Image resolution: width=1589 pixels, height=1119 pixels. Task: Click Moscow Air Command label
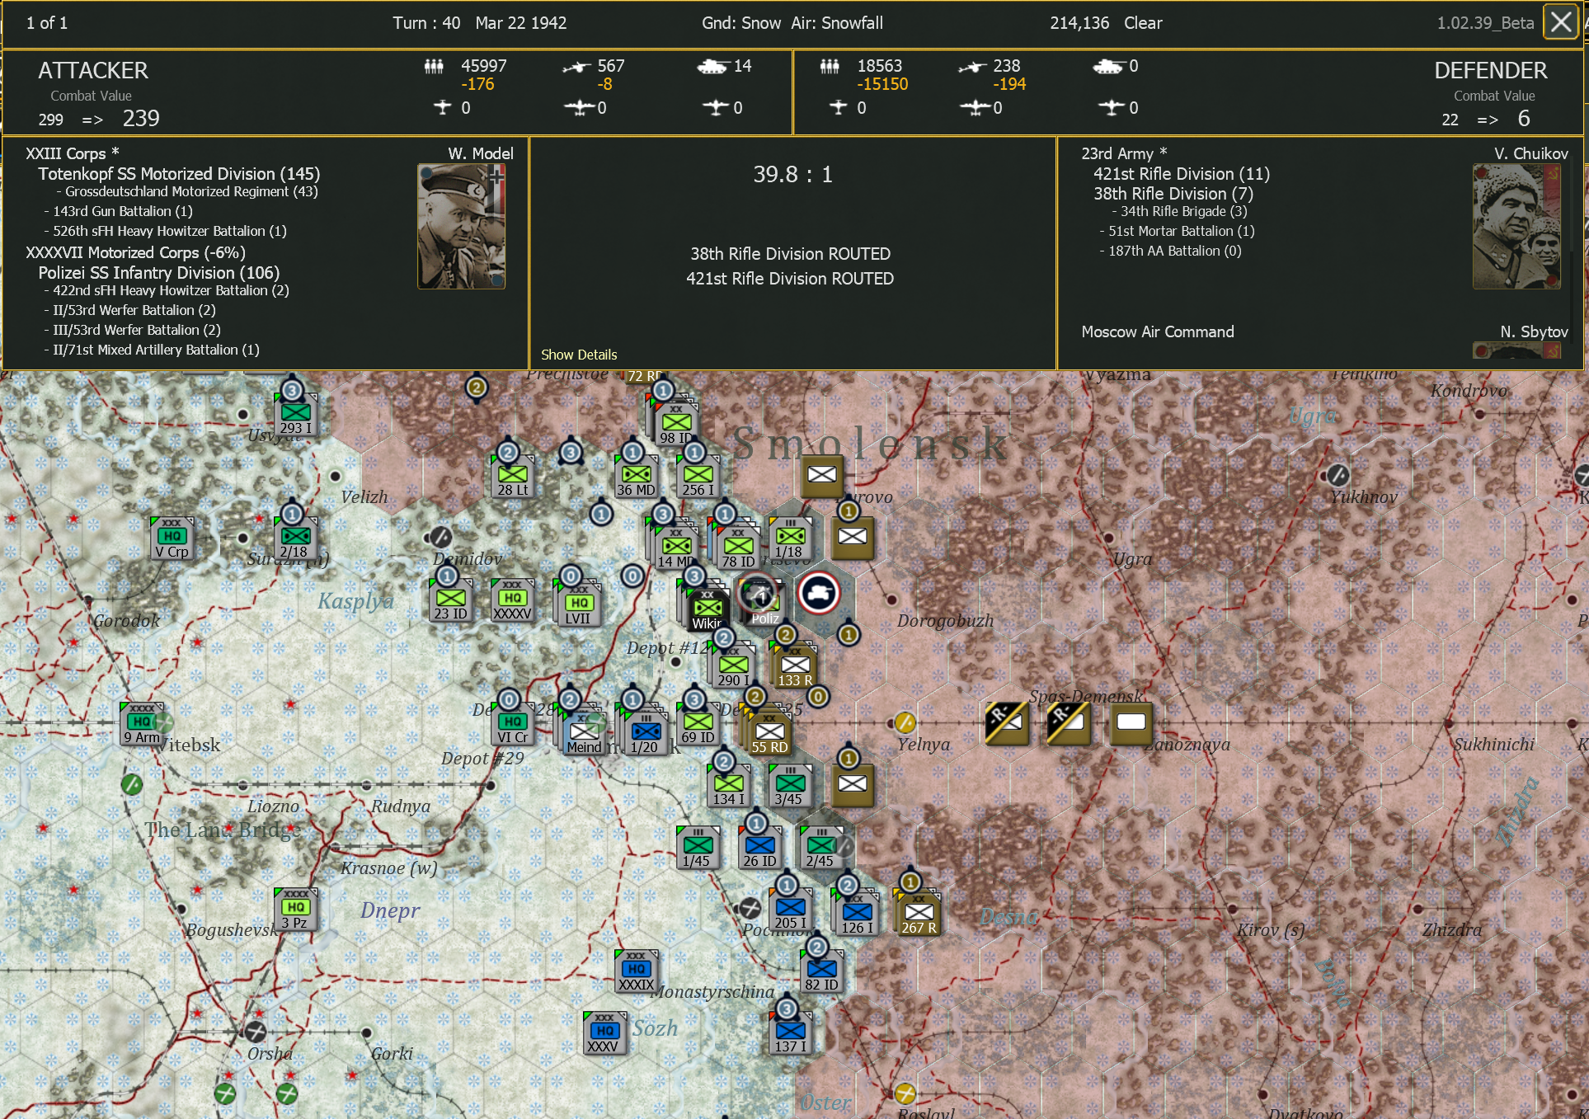click(1158, 331)
